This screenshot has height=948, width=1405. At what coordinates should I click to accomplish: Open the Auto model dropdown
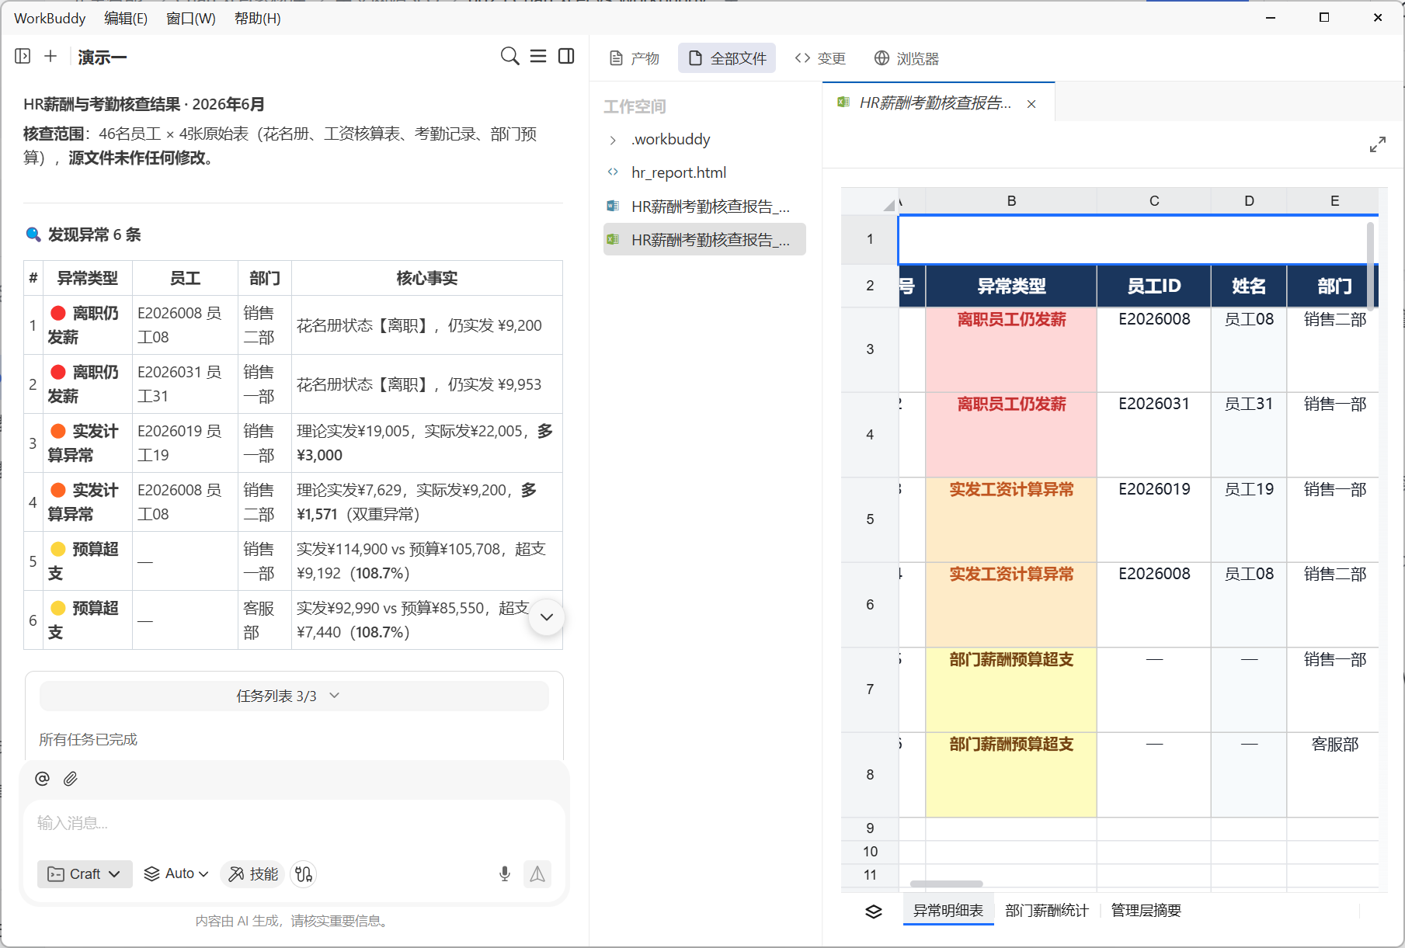[x=177, y=874]
